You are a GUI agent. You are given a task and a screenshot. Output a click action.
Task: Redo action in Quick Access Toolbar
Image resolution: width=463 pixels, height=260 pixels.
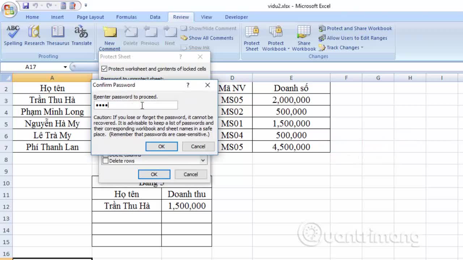pyautogui.click(x=49, y=5)
